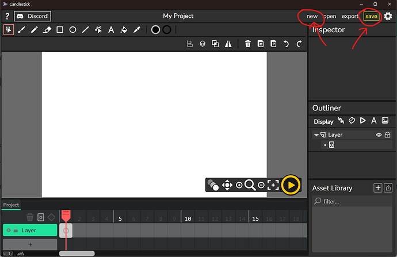This screenshot has width=397, height=257.
Task: Open the Discord! link button
Action: pos(33,16)
